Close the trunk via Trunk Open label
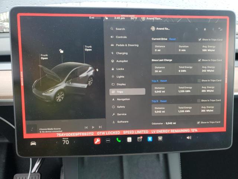This screenshot has height=179, width=238. tap(88, 48)
